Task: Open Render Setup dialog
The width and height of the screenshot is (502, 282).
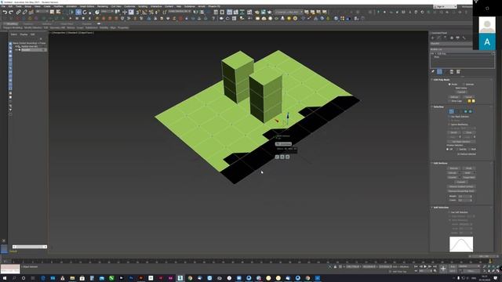Action: [257, 13]
